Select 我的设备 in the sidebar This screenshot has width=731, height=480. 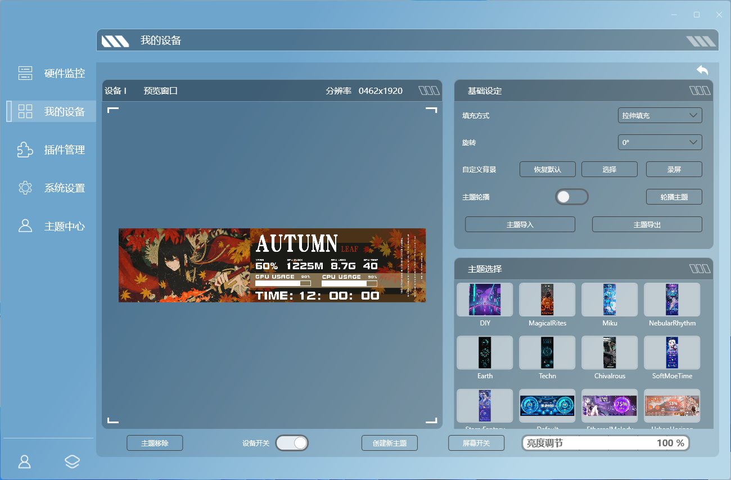(x=51, y=111)
